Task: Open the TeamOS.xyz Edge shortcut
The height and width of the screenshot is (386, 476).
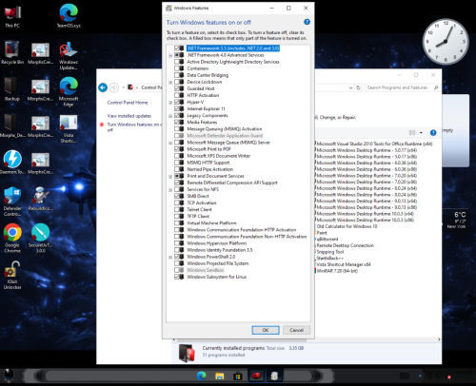Action: [69, 16]
